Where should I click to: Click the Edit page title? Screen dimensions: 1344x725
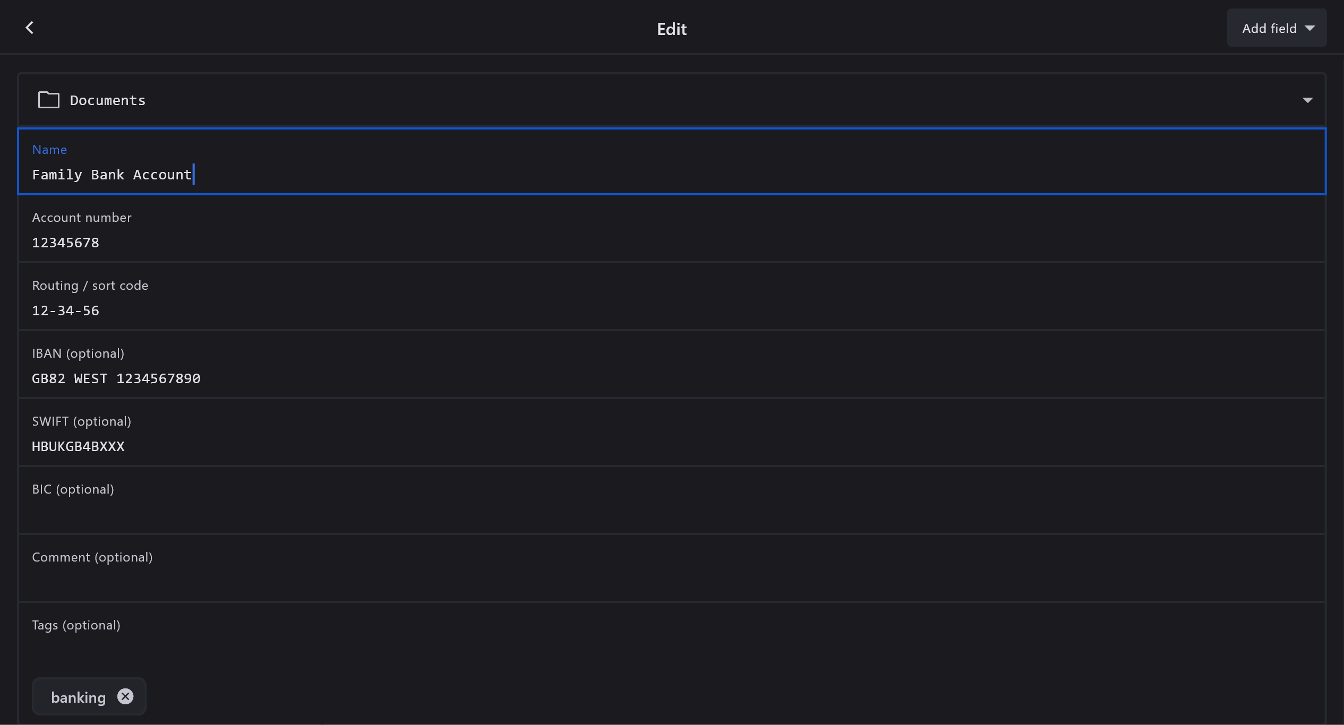coord(671,29)
